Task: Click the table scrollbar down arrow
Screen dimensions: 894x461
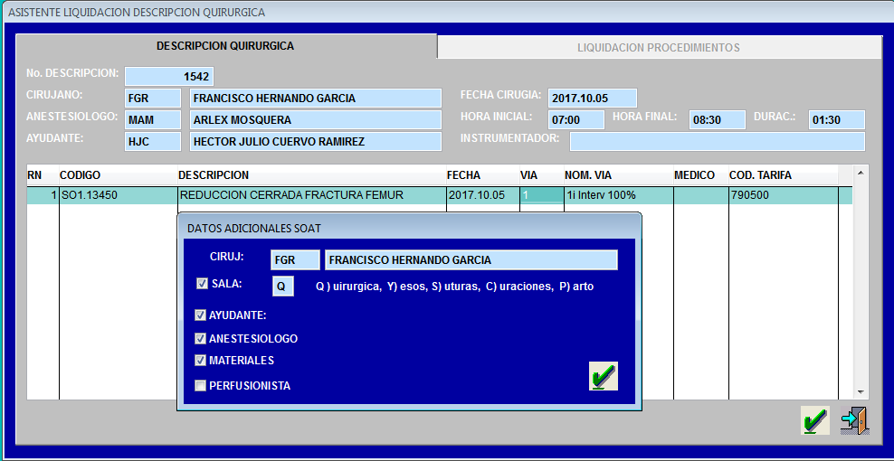Action: pos(861,392)
